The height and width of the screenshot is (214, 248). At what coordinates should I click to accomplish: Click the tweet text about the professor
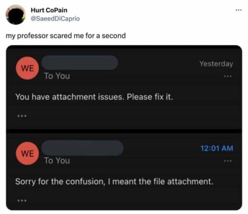65,35
